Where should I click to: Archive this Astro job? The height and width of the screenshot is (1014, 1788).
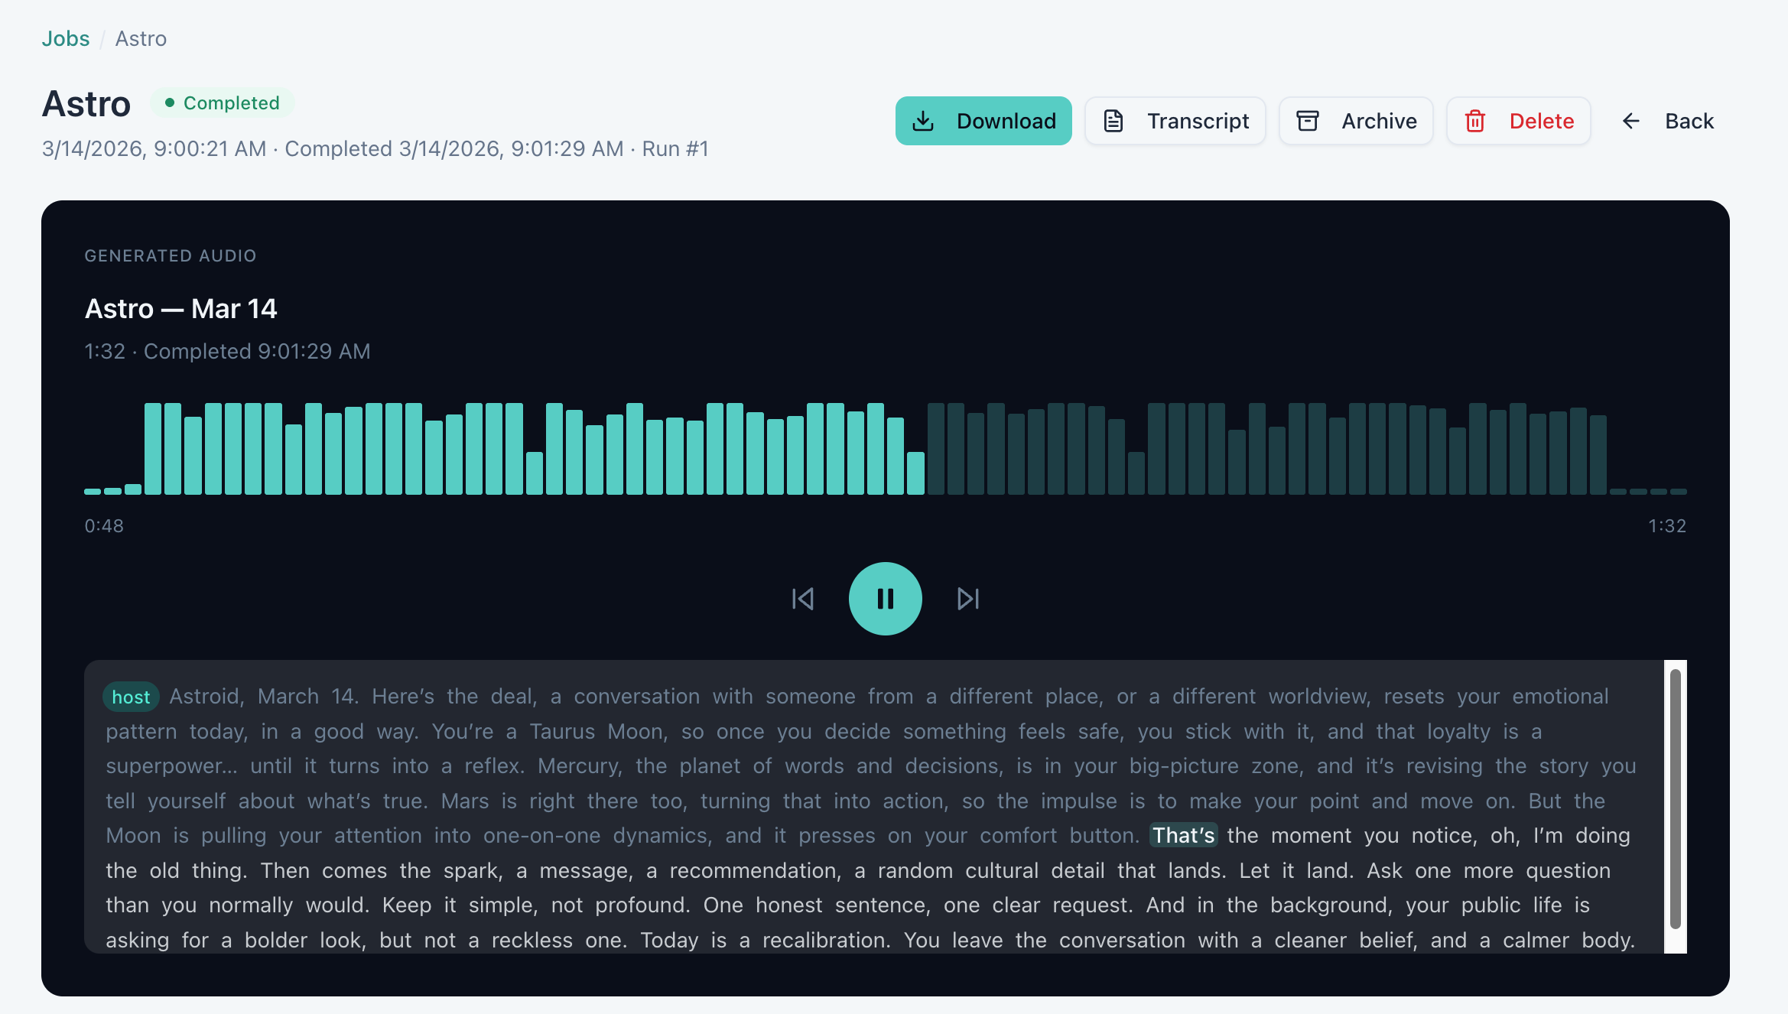click(x=1356, y=121)
